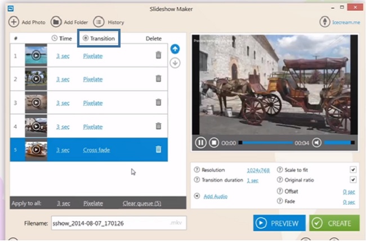Click the preview video image
Viewport: 366px width, 242px height.
pos(275,84)
